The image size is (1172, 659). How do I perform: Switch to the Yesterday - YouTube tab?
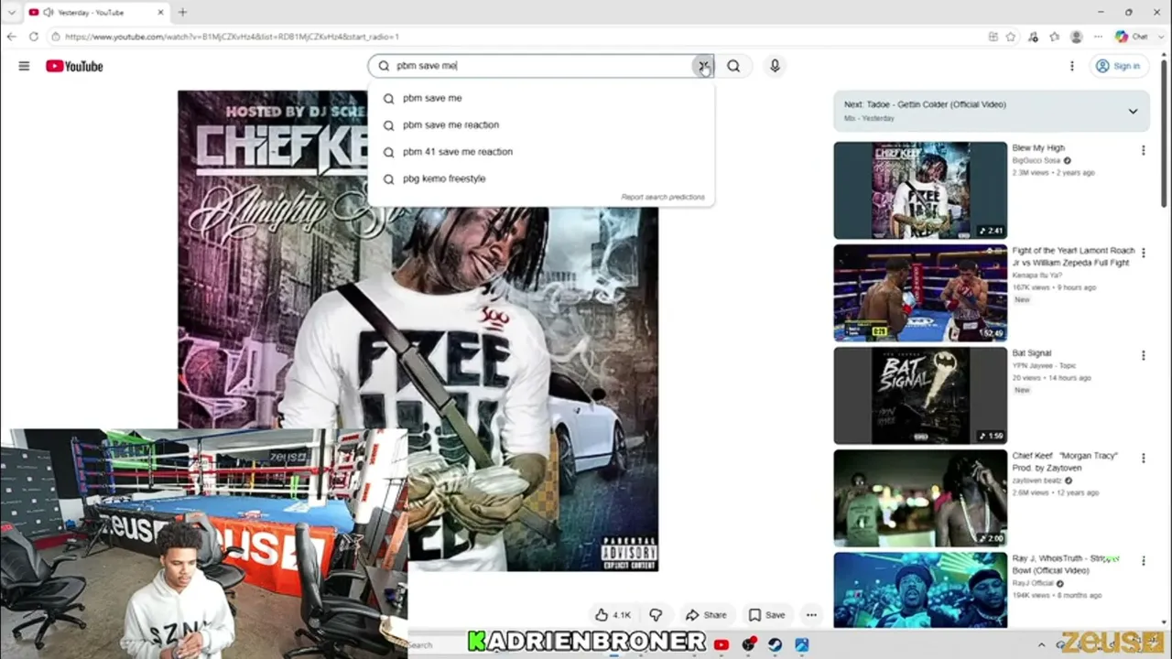(96, 12)
